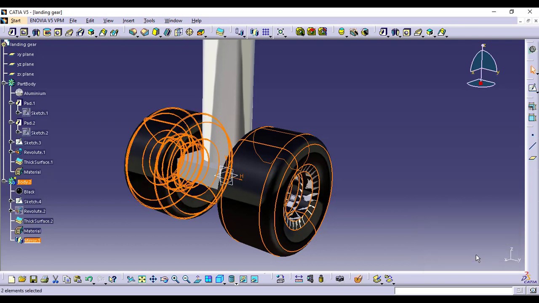Select Aluminium material in the tree
The width and height of the screenshot is (539, 303).
point(35,93)
